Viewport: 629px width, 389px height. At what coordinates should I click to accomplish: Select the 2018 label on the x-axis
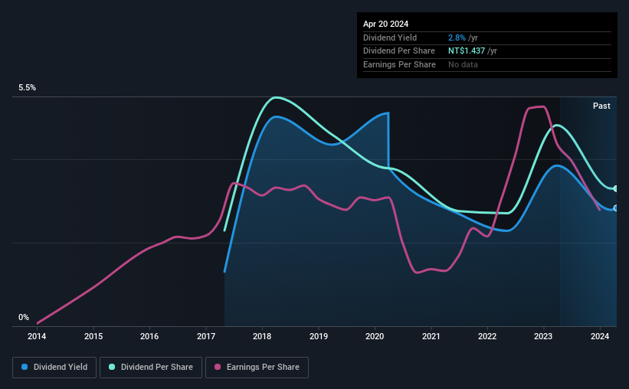pyautogui.click(x=262, y=336)
